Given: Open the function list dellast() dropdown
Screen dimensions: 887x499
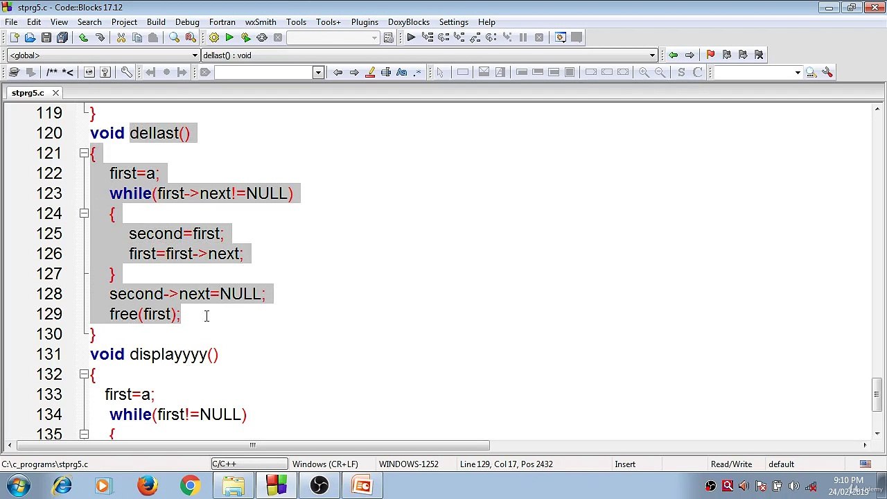Looking at the screenshot, I should [x=428, y=55].
